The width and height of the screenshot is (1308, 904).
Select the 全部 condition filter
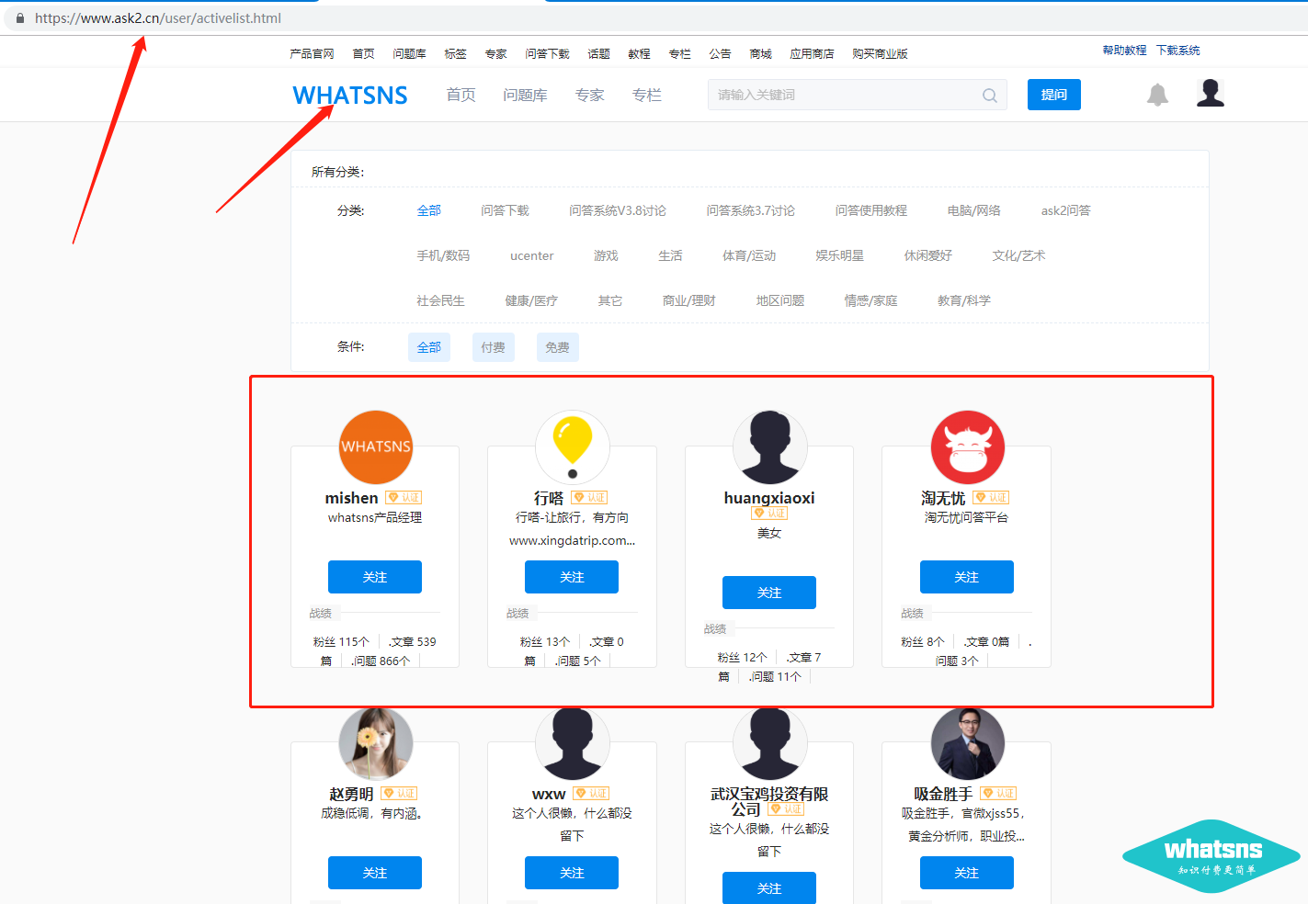429,347
